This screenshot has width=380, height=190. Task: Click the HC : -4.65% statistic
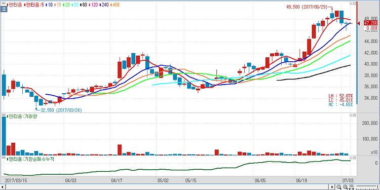340,104
